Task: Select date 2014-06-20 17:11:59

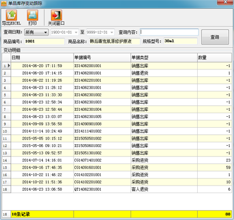Action: tap(42, 66)
